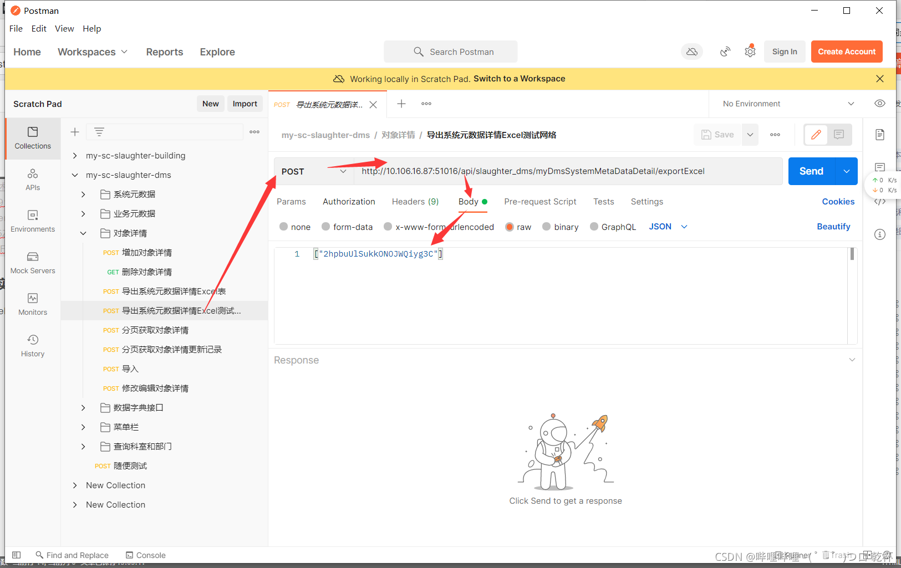Open the History sidebar panel

(33, 346)
